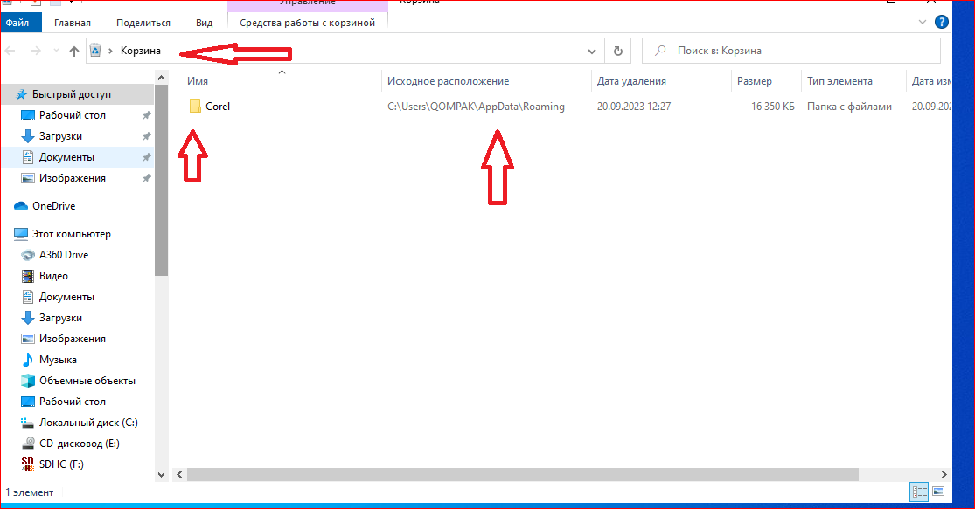Open pinned Изображения under Быстрый доступ
The image size is (975, 509).
[72, 178]
